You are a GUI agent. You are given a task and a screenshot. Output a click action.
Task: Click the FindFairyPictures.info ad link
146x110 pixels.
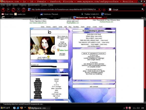point(106,22)
